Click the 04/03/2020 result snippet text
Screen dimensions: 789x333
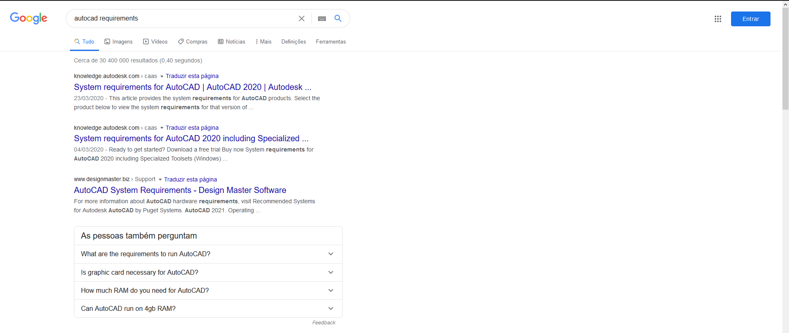click(194, 154)
